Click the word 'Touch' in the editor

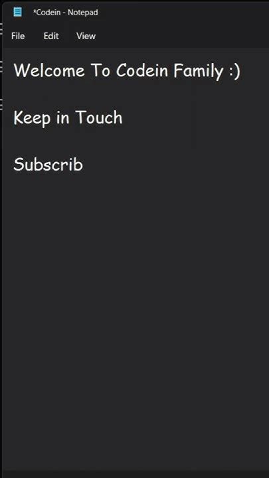coord(98,118)
